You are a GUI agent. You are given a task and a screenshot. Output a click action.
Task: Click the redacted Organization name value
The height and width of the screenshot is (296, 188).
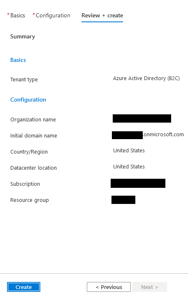click(142, 118)
